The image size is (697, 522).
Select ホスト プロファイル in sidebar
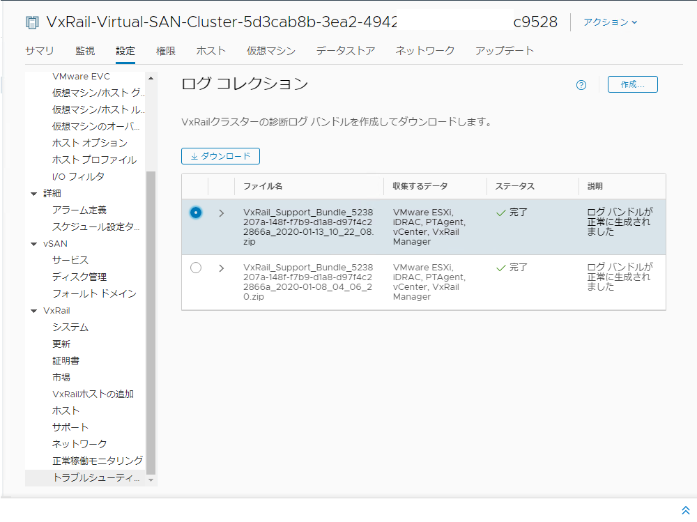point(94,160)
